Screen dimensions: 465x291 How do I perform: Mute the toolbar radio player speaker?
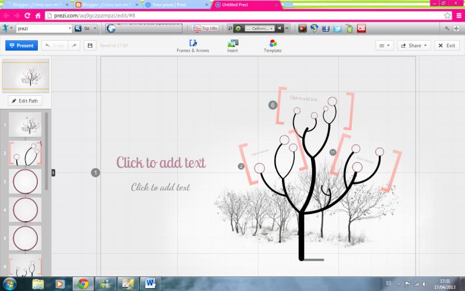click(x=280, y=28)
